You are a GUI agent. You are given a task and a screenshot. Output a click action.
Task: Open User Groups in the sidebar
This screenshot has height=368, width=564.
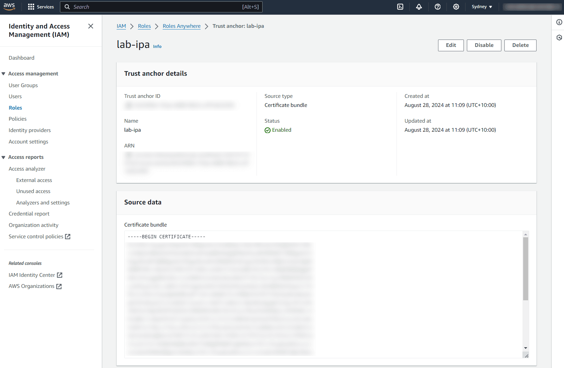(23, 85)
